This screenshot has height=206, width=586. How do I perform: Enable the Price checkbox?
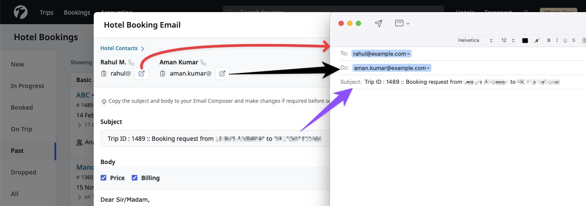pos(104,178)
